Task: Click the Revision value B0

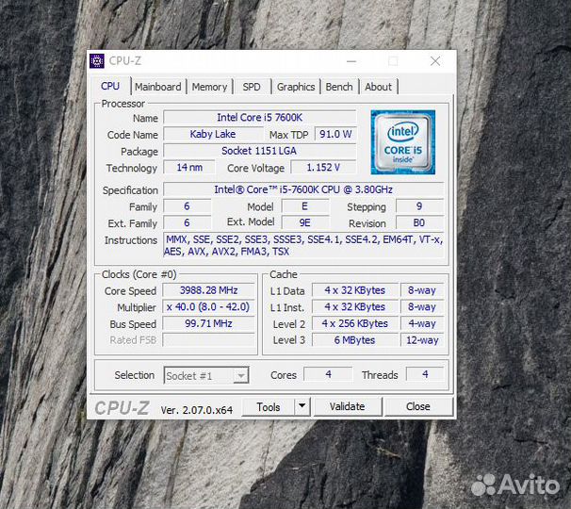Action: (x=419, y=222)
